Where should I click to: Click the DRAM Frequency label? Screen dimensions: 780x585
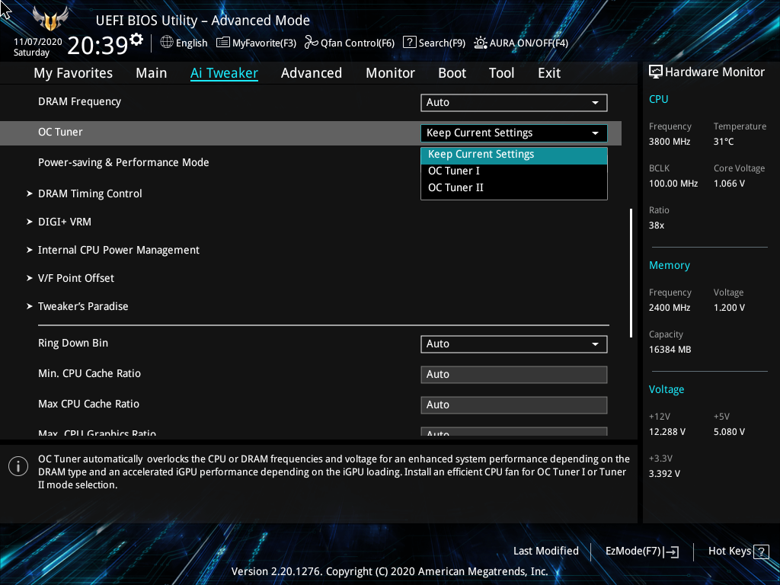(x=79, y=101)
